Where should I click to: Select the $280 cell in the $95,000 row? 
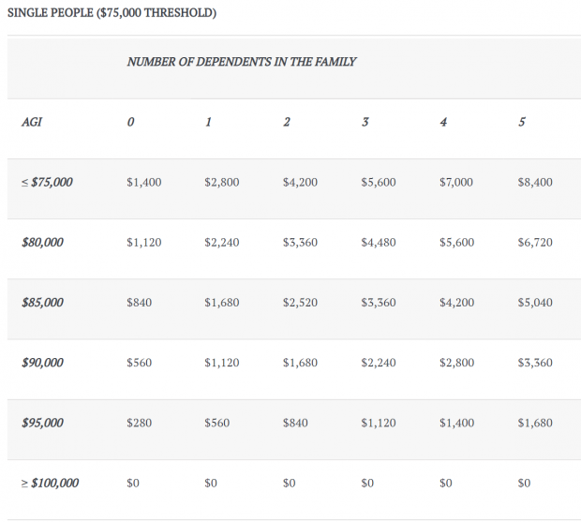[x=139, y=423]
